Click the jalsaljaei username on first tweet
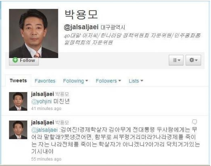Viewport: 211px width, 166px height. click(43, 94)
